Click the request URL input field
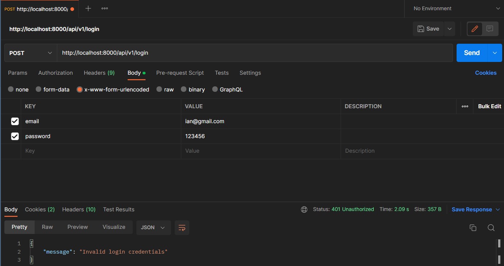 (x=255, y=53)
